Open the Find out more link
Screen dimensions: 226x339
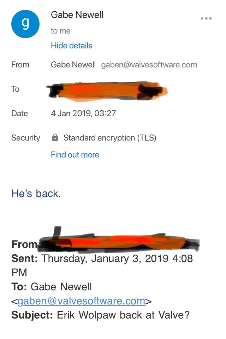point(75,155)
